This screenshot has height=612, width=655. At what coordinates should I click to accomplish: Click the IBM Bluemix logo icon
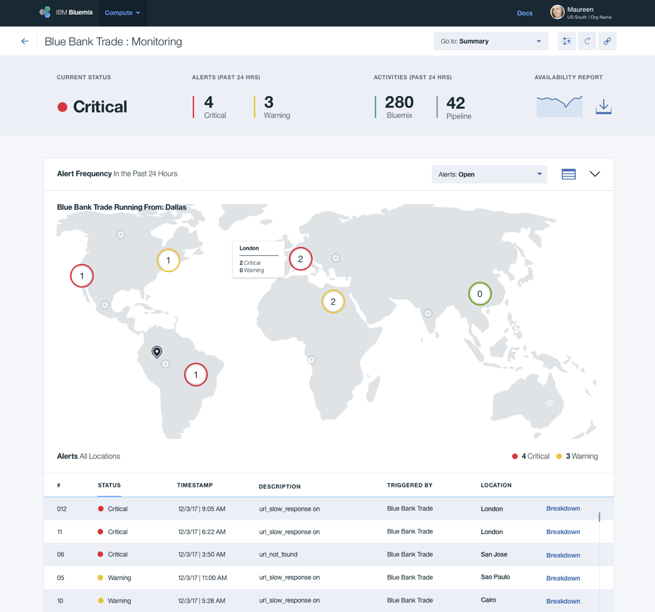point(45,12)
